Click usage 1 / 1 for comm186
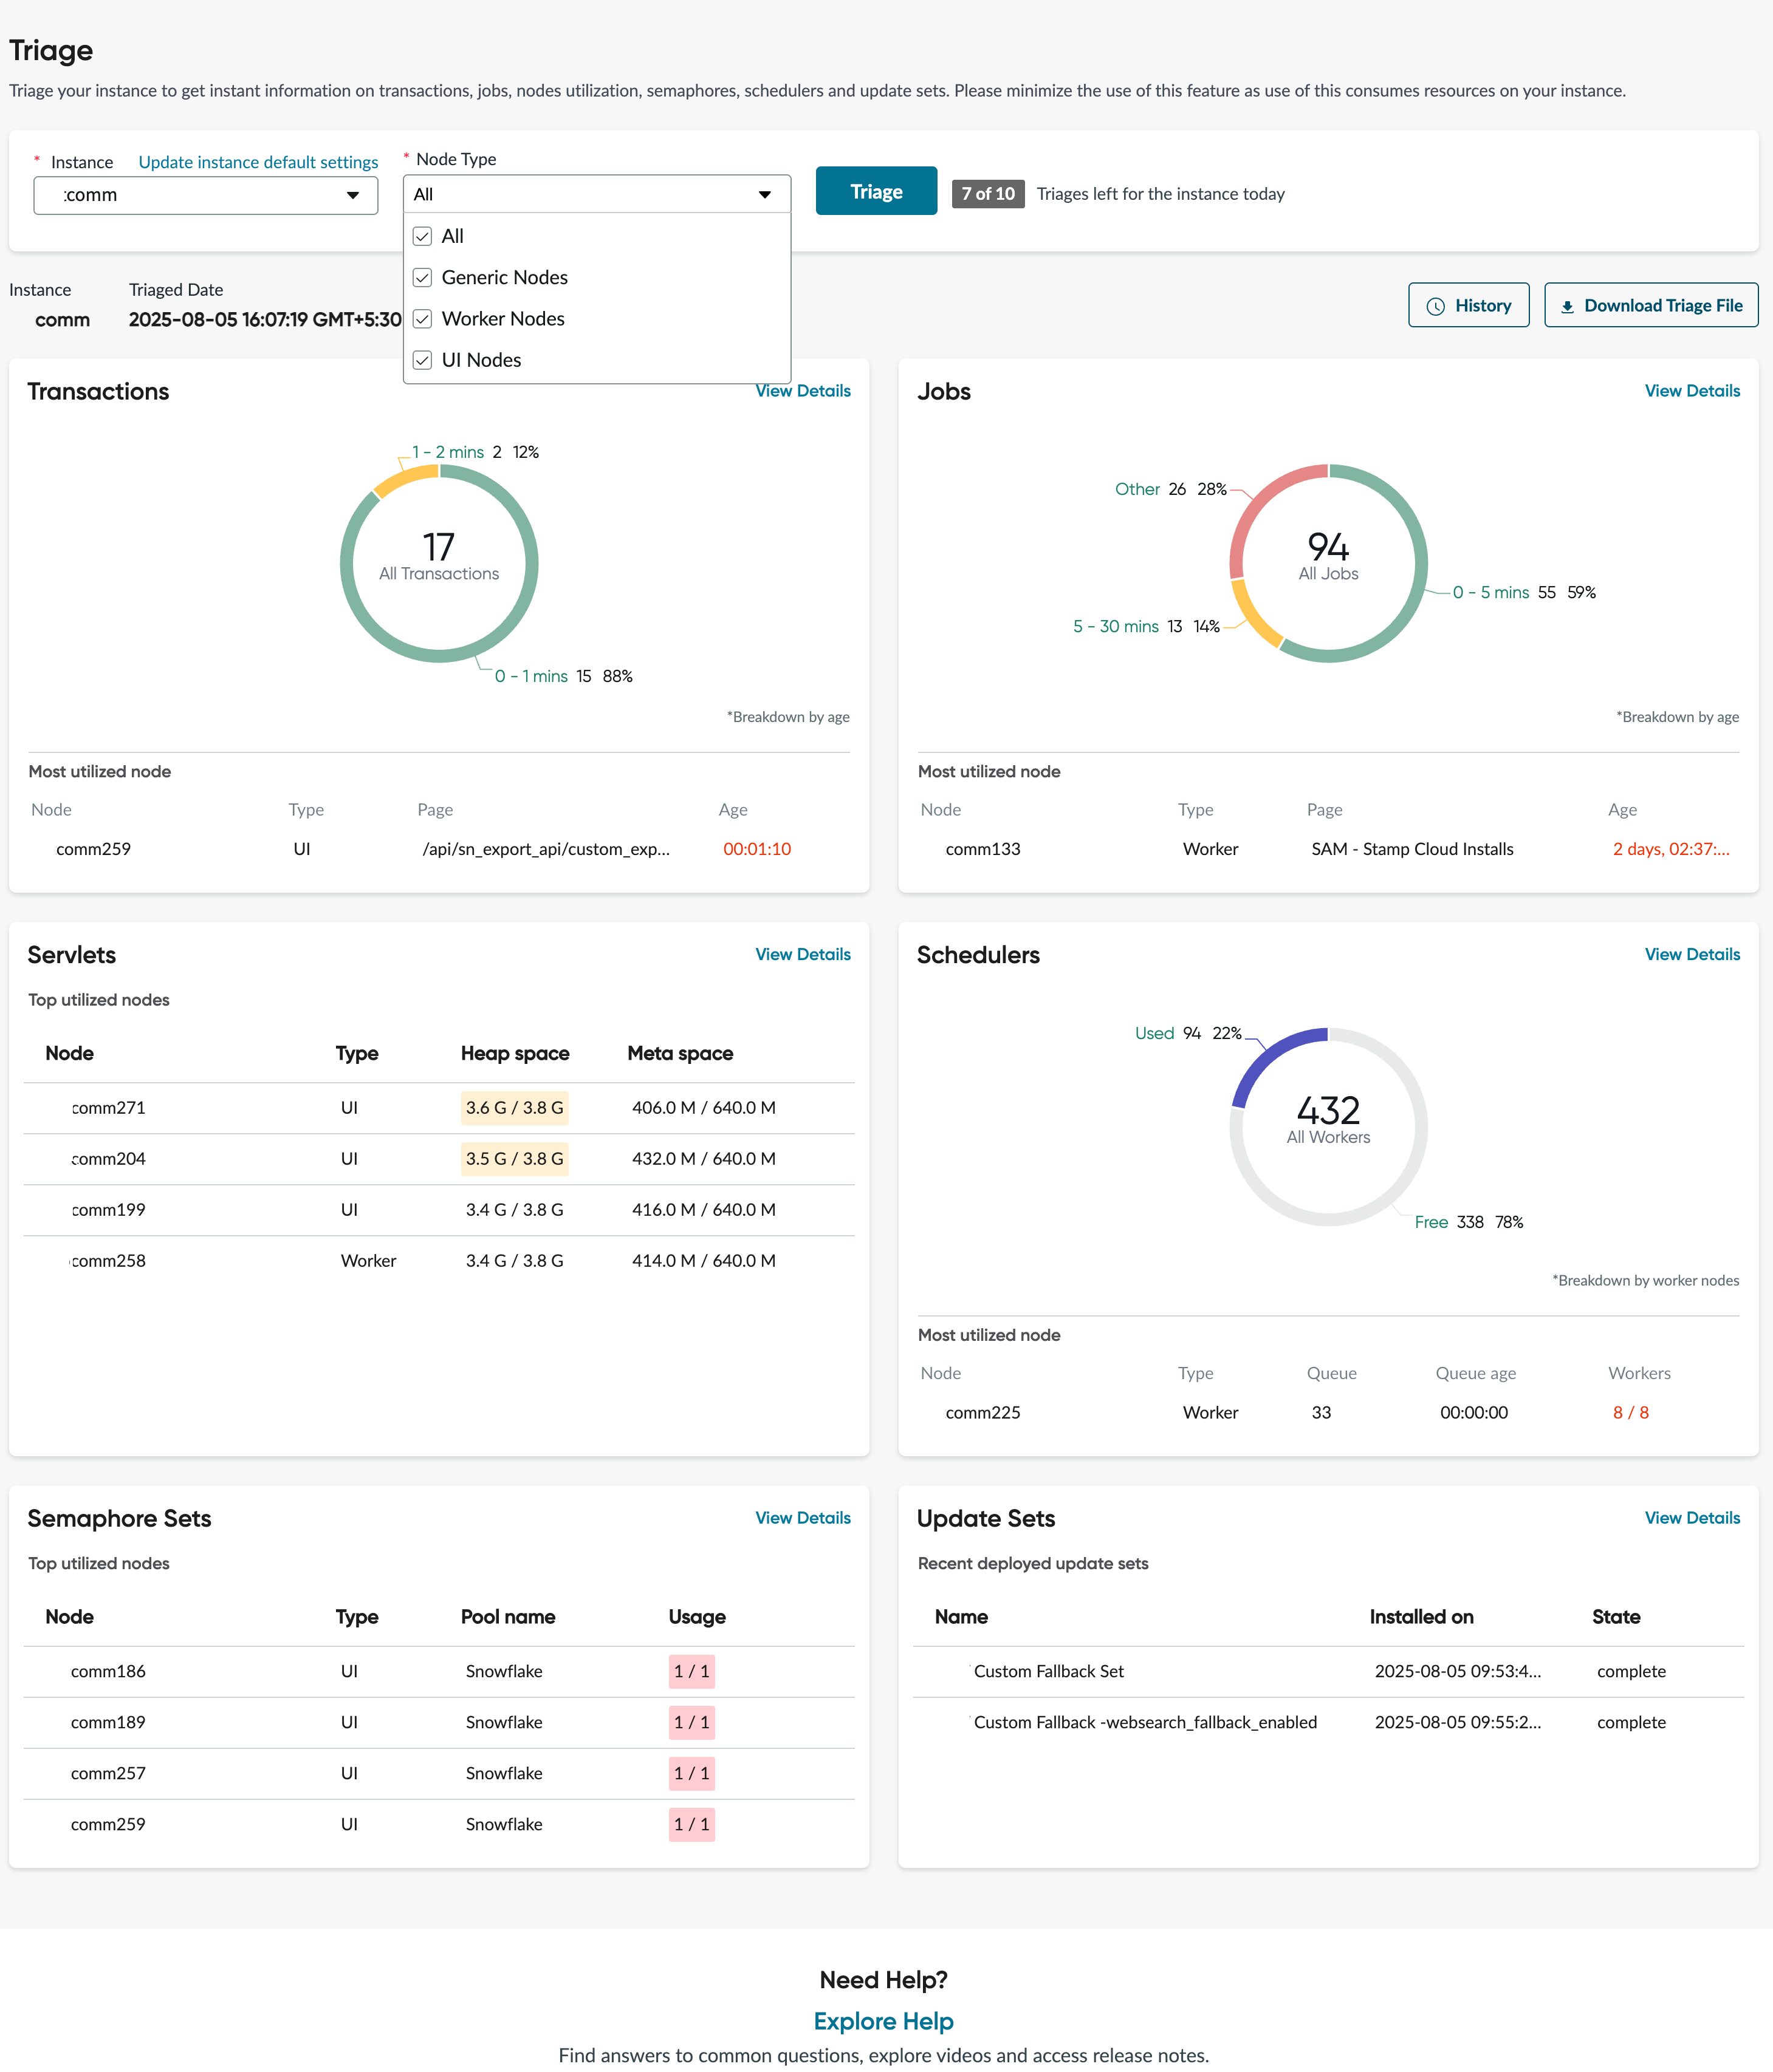This screenshot has height=2072, width=1773. coord(691,1671)
